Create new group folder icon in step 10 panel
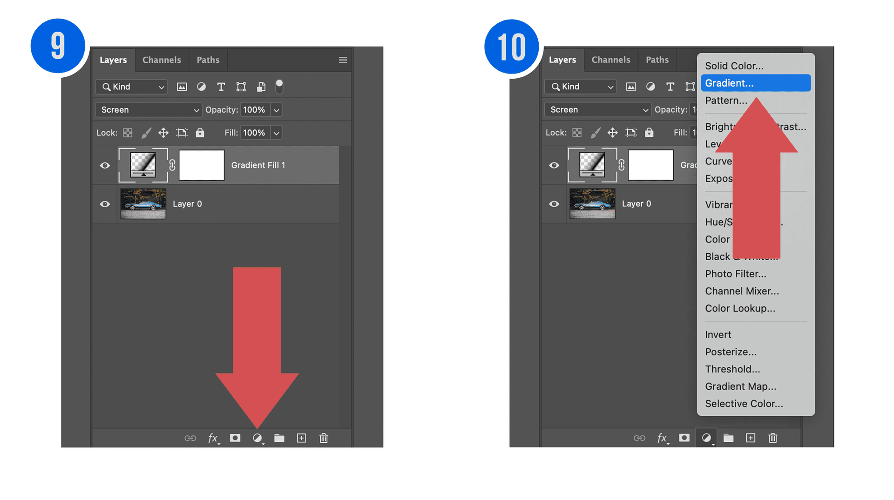 [x=728, y=438]
